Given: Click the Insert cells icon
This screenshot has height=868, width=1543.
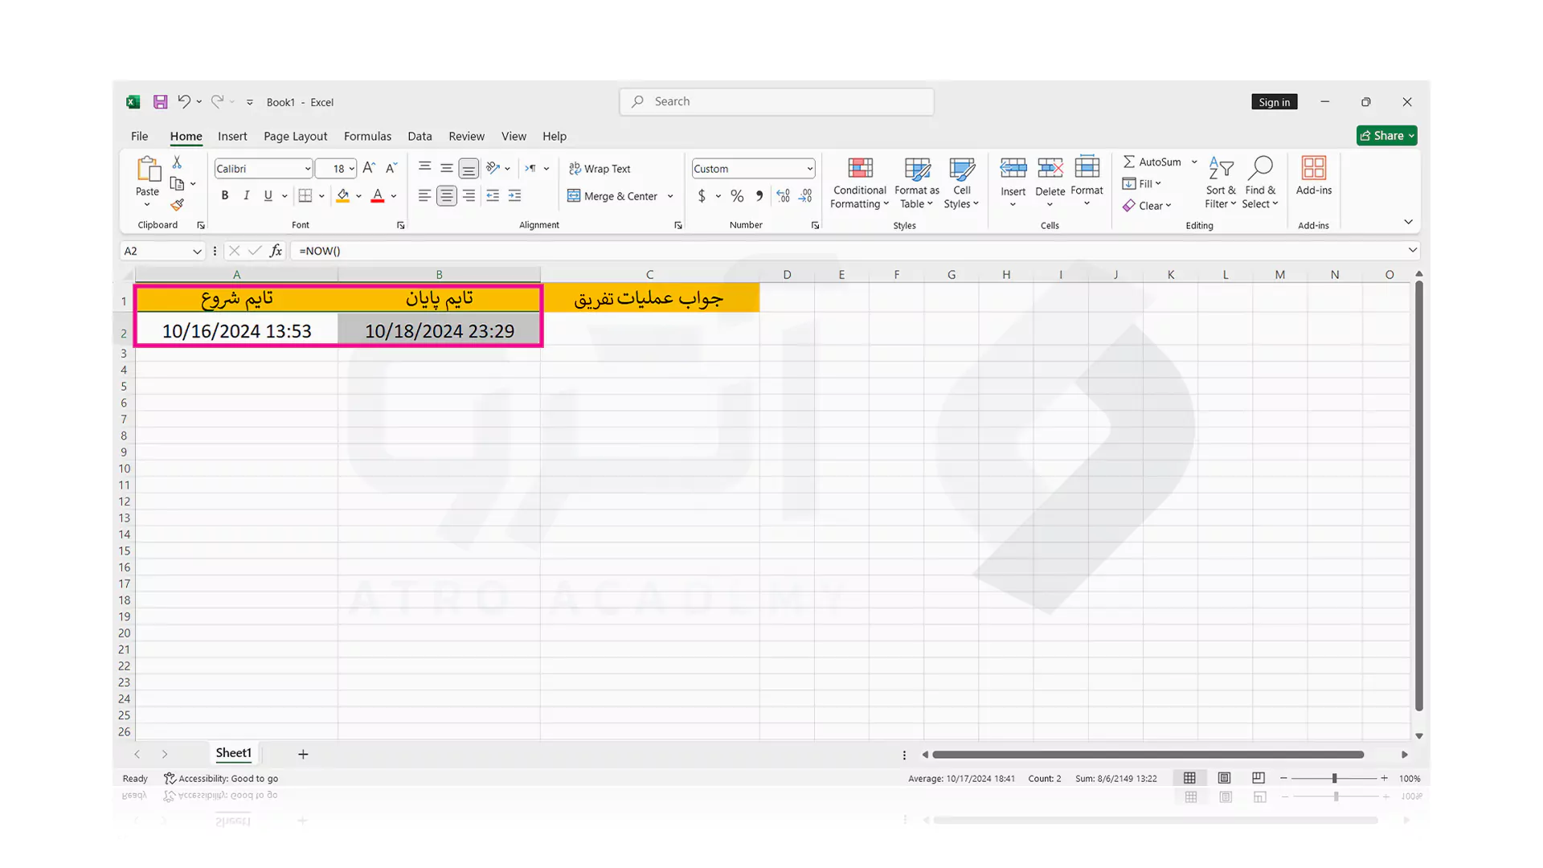Looking at the screenshot, I should point(1013,167).
